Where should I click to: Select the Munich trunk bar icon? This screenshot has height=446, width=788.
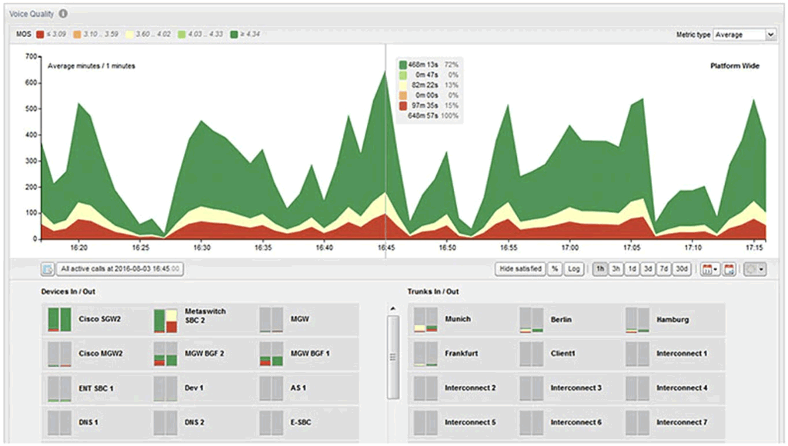pyautogui.click(x=426, y=320)
